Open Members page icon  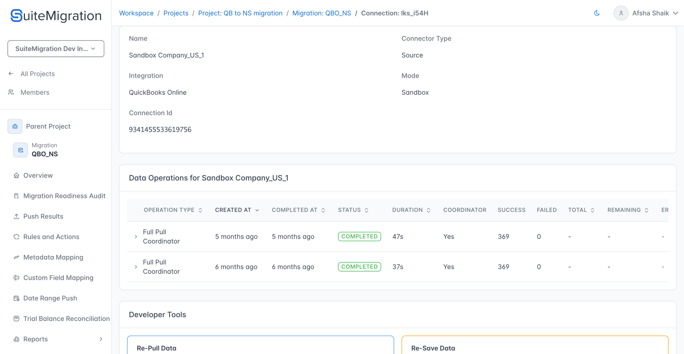11,92
